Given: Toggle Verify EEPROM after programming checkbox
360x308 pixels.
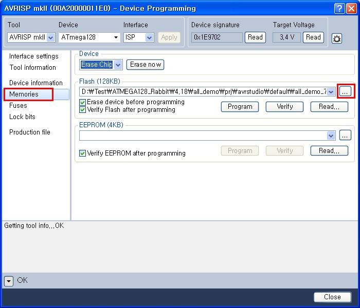Looking at the screenshot, I should (83, 153).
